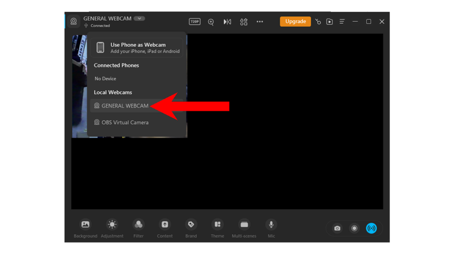Open the Content tool
The image size is (453, 254).
(x=165, y=228)
